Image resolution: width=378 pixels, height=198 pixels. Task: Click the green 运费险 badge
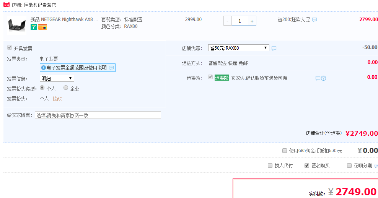point(222,78)
